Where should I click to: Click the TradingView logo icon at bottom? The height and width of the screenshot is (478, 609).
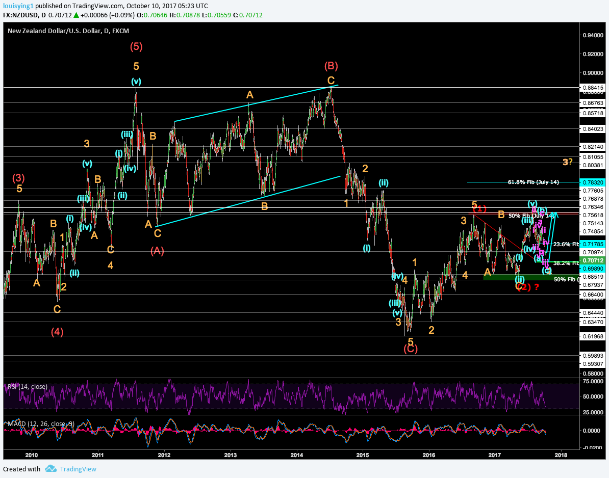(x=50, y=469)
